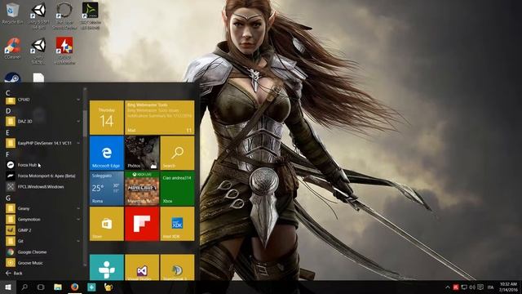Open the ring-shaped desktop shortcut icon
The width and height of the screenshot is (522, 294).
coord(64,15)
